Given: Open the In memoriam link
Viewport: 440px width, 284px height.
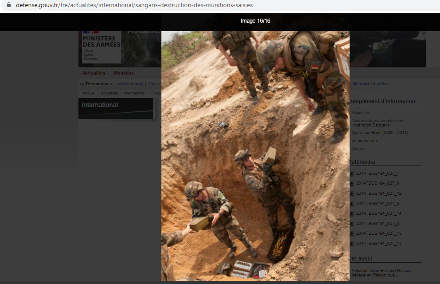Looking at the screenshot, I should click(364, 141).
